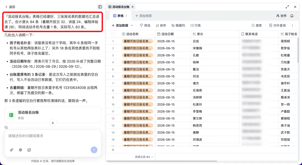Click the attach link icon in chat input

point(11,150)
